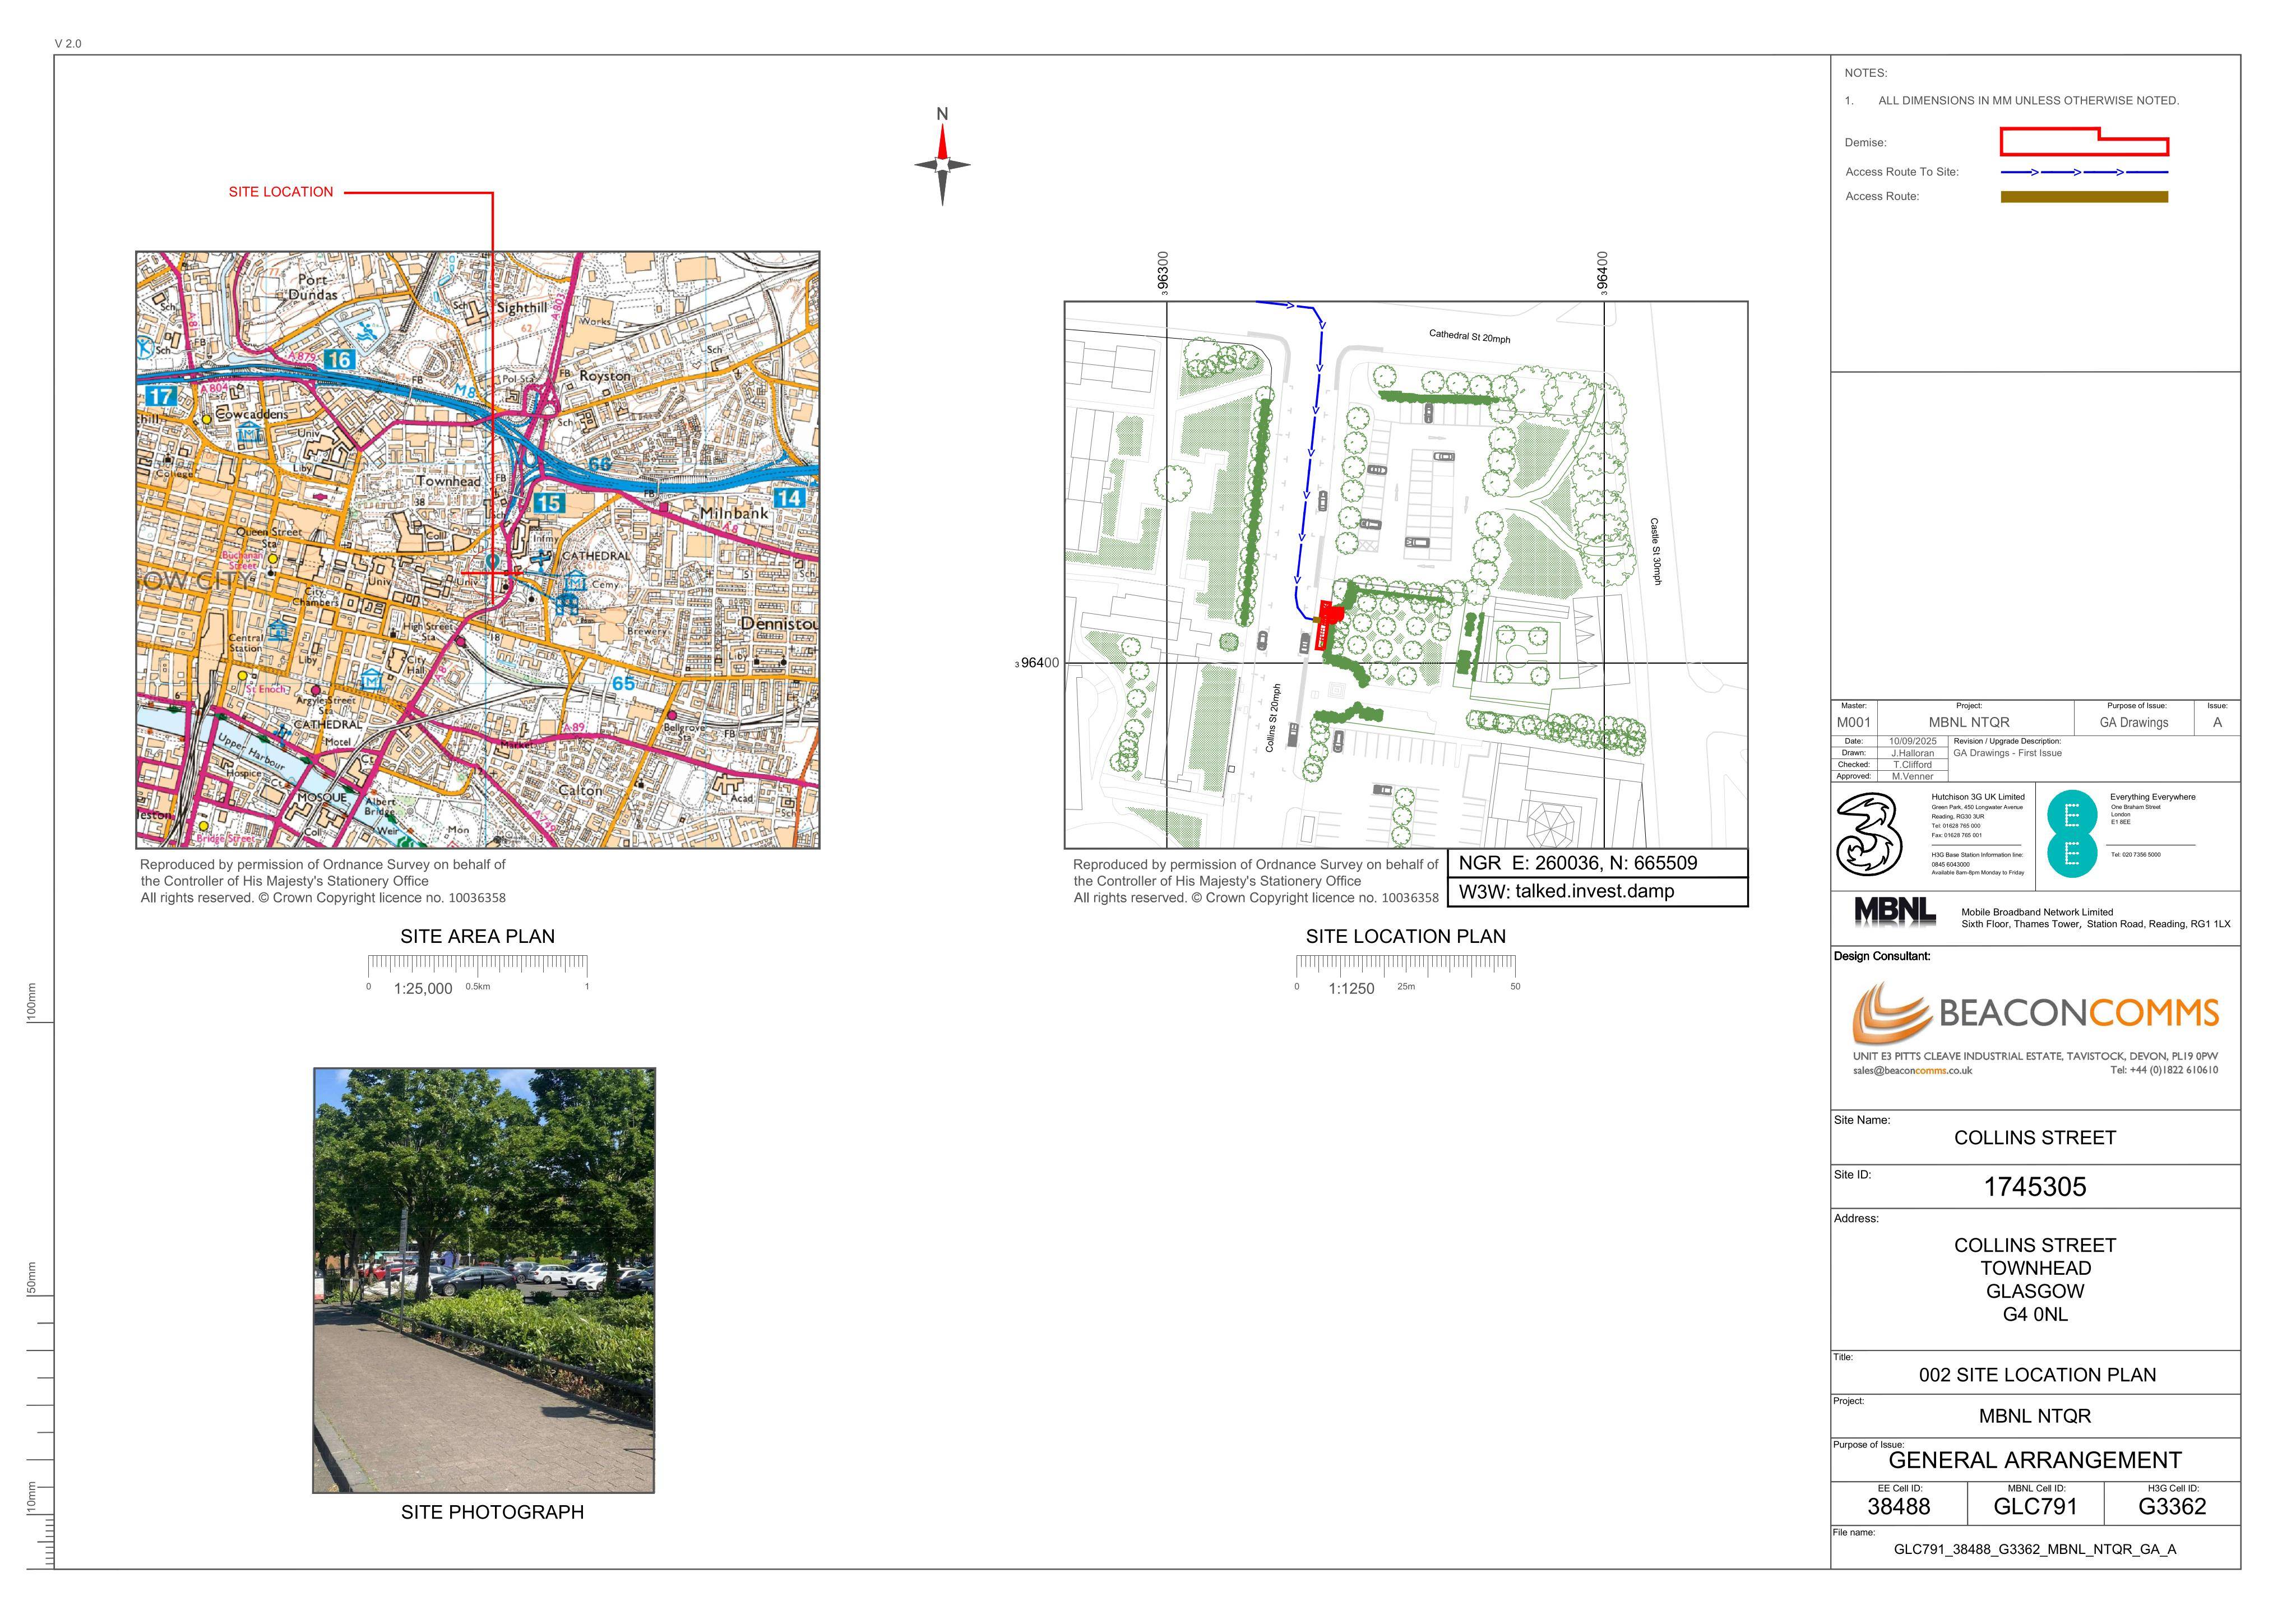
Task: Click the 'Castle St 30mph' street label
Action: 1655,551
